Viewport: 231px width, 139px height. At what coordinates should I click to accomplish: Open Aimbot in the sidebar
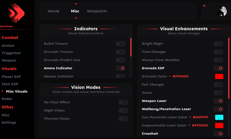[8, 46]
